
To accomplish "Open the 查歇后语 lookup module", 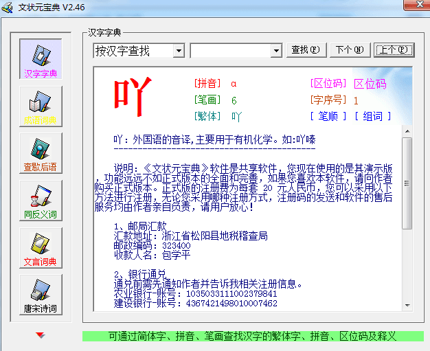I will coord(41,153).
